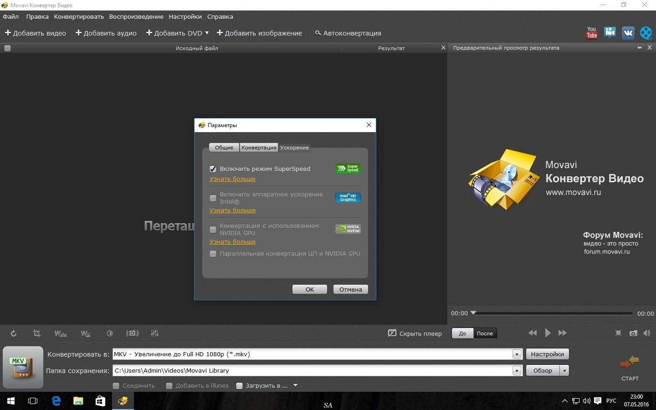Disable the SuperSpeed mode checkbox
This screenshot has width=656, height=410.
click(x=213, y=169)
